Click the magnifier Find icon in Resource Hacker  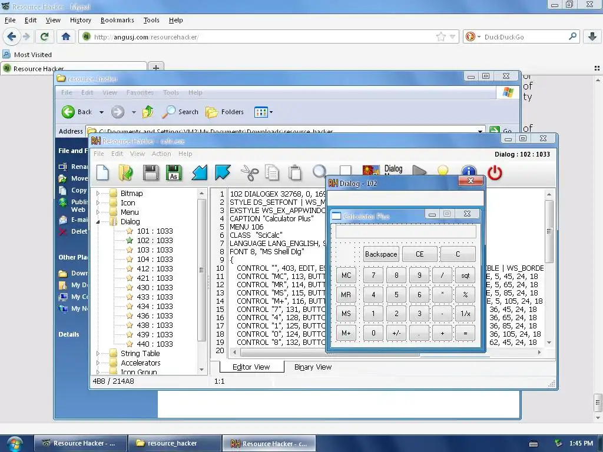point(319,171)
